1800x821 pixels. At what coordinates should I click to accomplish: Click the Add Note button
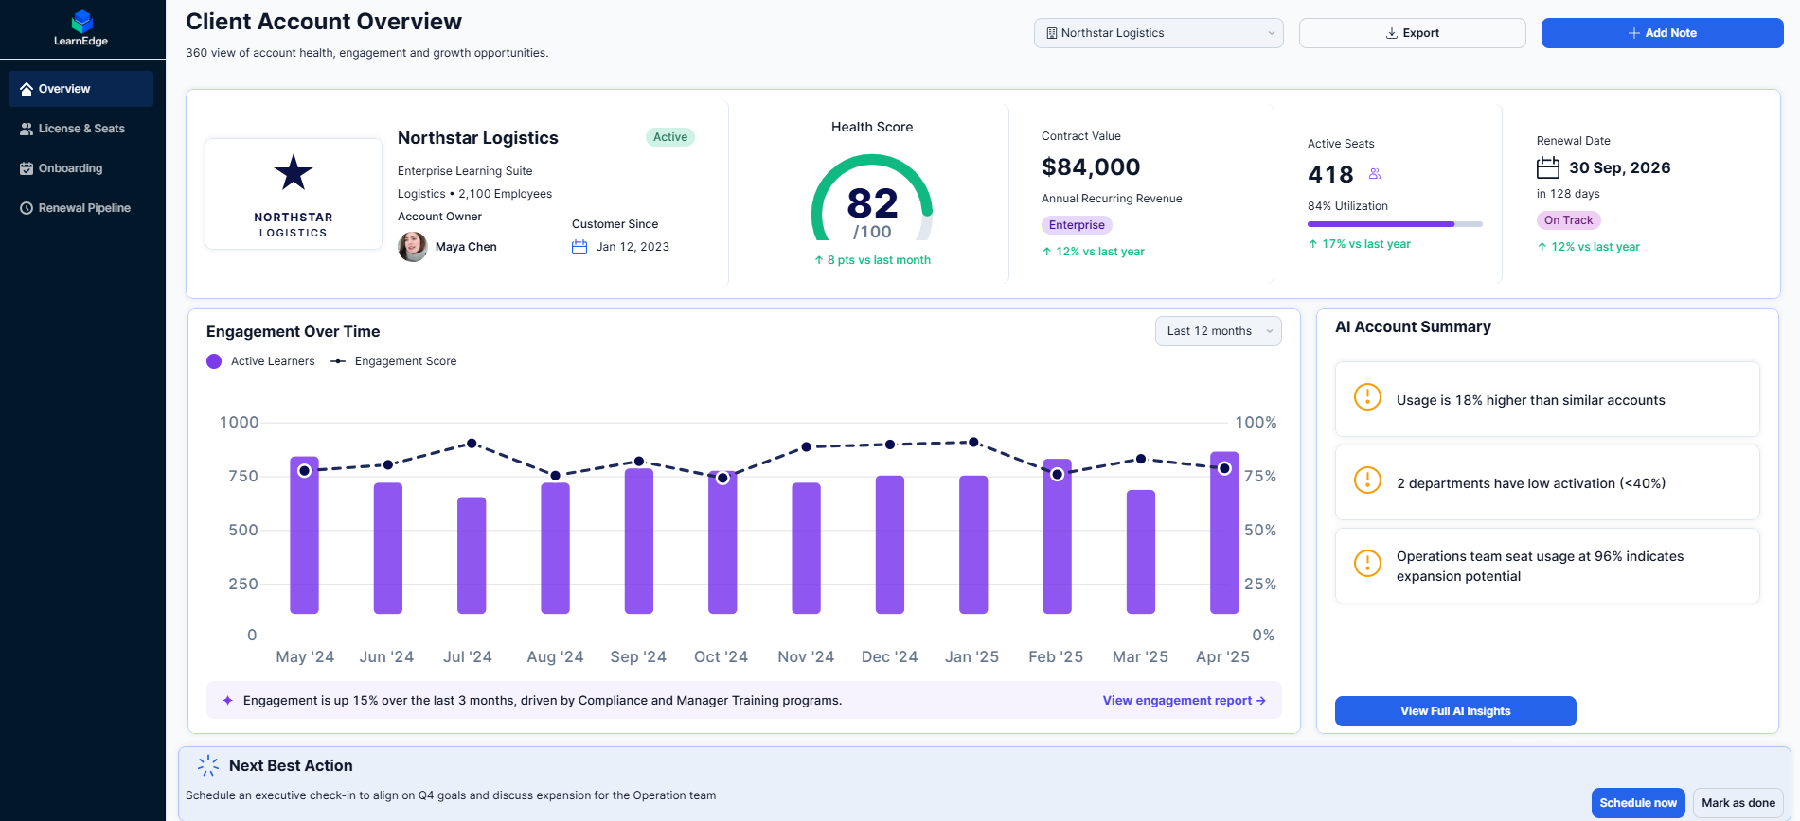pyautogui.click(x=1662, y=33)
